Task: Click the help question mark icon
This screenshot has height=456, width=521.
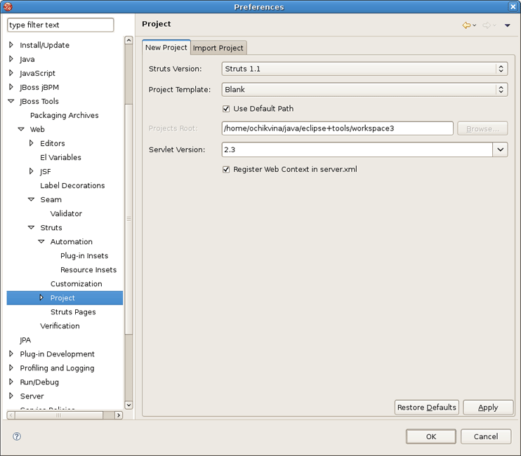Action: (17, 436)
